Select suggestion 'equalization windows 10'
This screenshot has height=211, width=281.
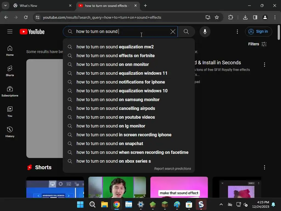(129, 91)
